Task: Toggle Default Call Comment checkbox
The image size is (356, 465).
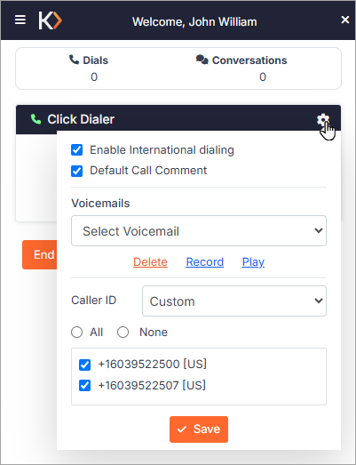Action: [x=76, y=171]
